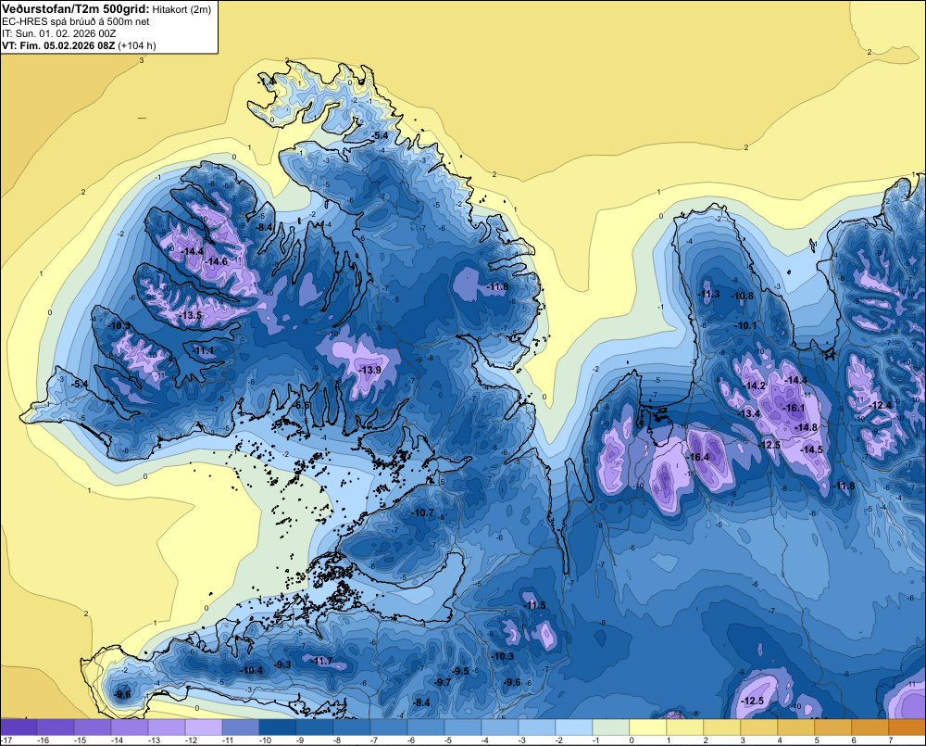This screenshot has height=746, width=926.
Task: Click the -13.5 temperature label
Action: [x=191, y=315]
